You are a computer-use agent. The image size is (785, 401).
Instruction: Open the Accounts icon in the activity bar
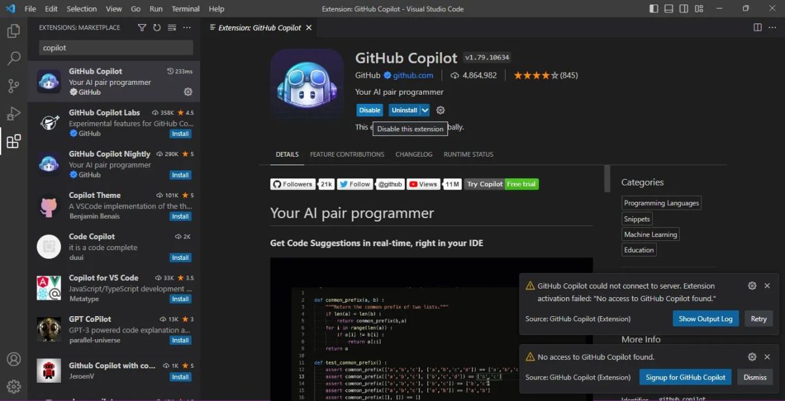pos(14,359)
